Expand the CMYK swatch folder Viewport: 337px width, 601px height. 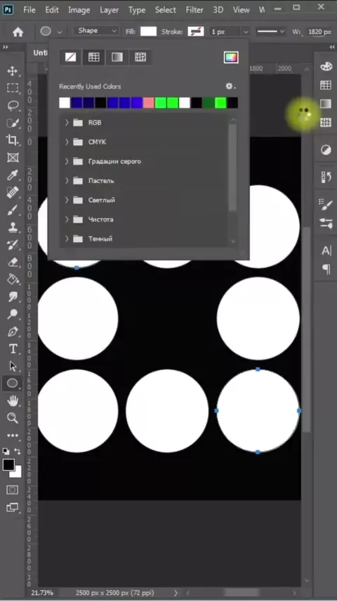[x=67, y=142]
